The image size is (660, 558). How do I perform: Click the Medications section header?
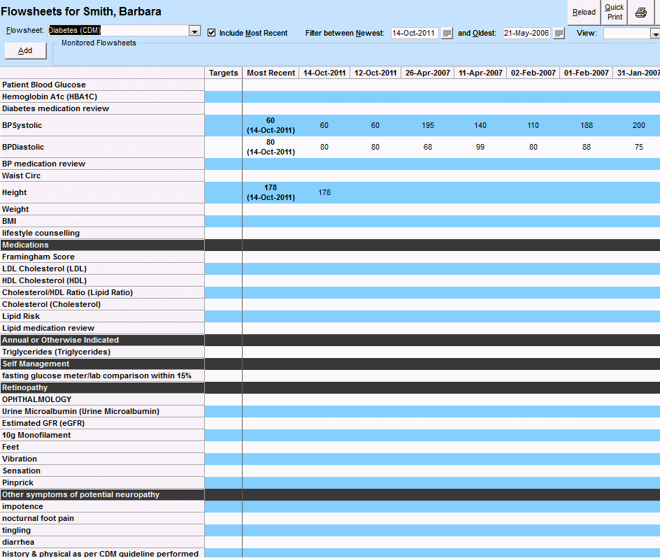(x=102, y=245)
